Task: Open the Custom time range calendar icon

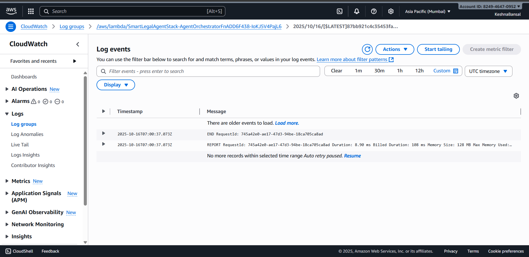Action: click(456, 71)
